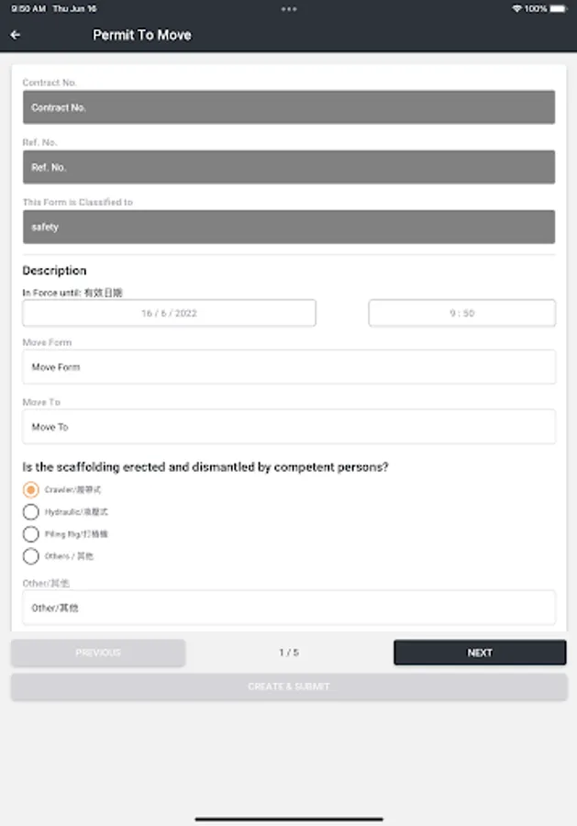The height and width of the screenshot is (826, 577).
Task: Open the 9:50 time picker
Action: click(x=461, y=313)
